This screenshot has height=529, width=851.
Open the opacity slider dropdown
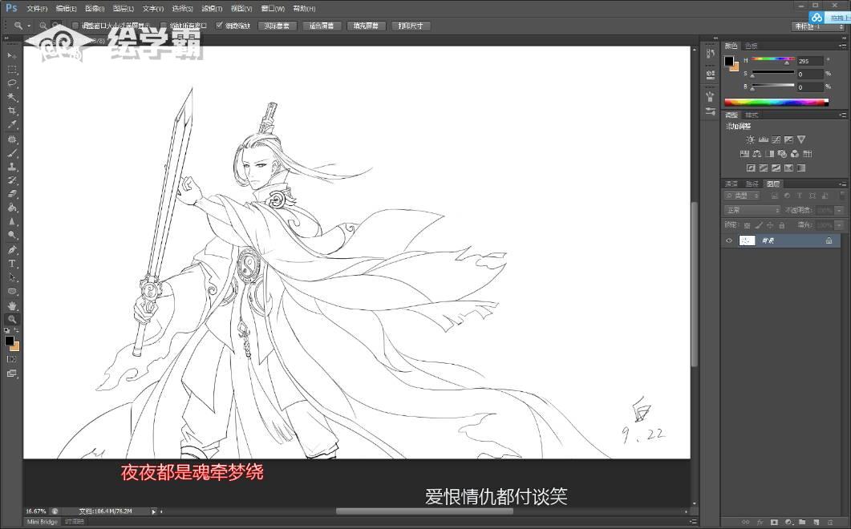pos(840,210)
